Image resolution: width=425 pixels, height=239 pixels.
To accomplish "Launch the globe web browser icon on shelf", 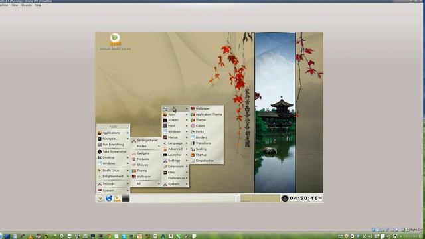I will coord(109,199).
